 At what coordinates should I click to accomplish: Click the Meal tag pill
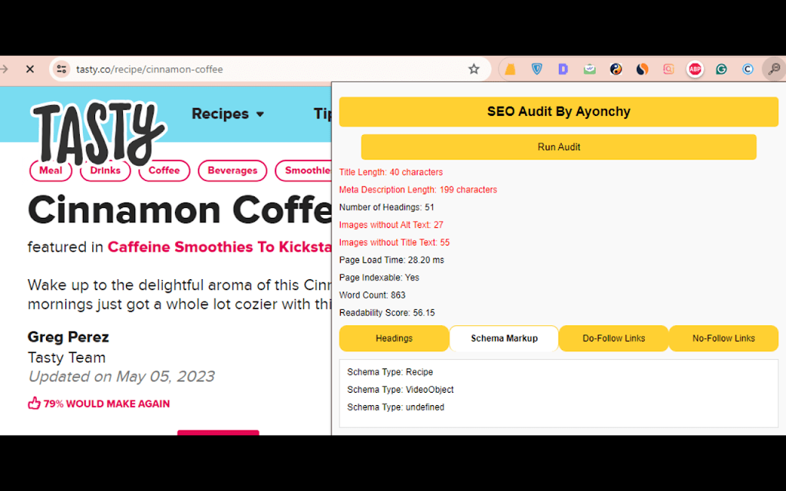point(51,170)
